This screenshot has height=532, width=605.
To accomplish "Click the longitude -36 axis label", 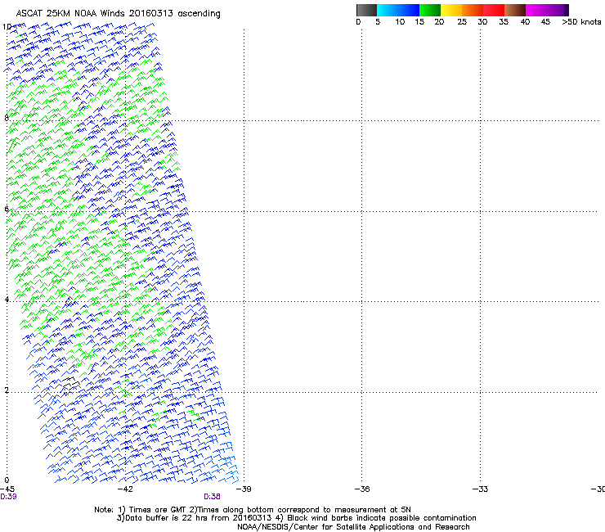I will (x=362, y=489).
